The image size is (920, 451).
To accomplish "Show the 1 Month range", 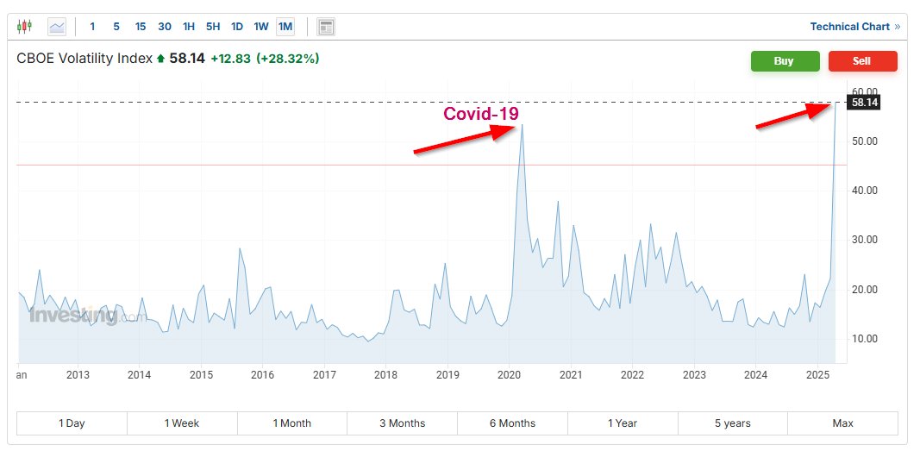I will click(x=292, y=423).
